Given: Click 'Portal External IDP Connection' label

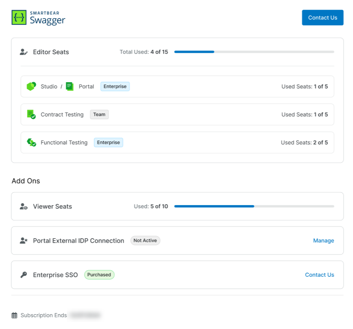Looking at the screenshot, I should tap(78, 241).
